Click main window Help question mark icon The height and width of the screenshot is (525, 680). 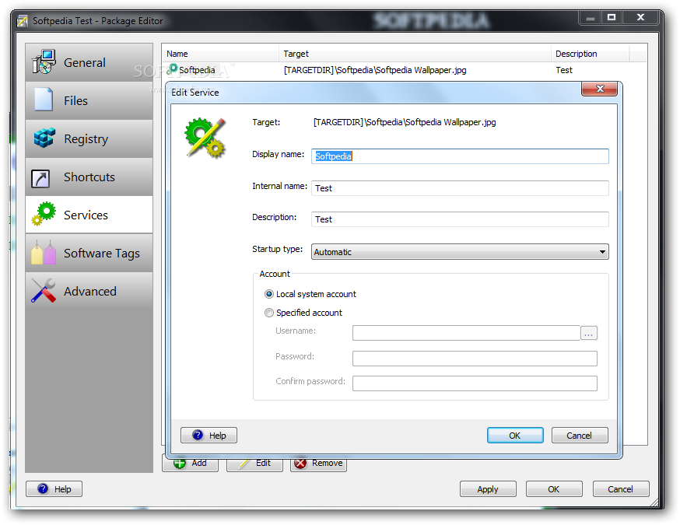(43, 488)
